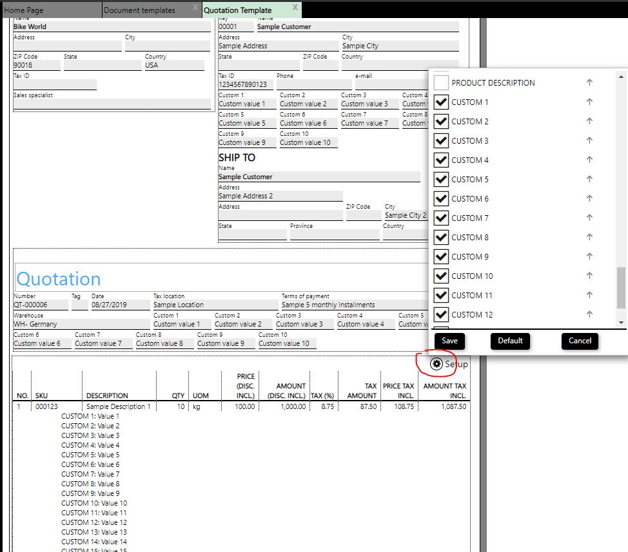
Task: Move PRODUCT DESCRIPTION up with its arrow icon
Action: pos(589,82)
